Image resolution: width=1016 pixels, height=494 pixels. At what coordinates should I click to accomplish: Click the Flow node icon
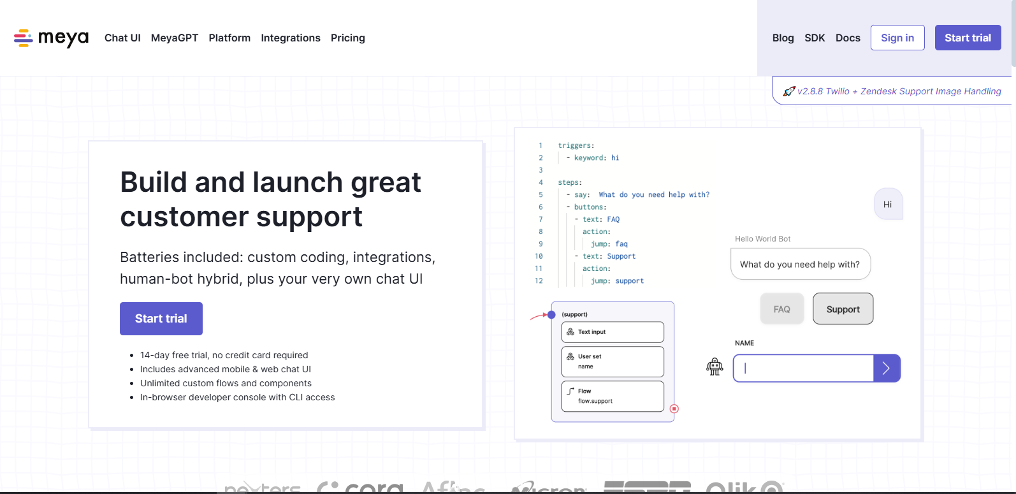tap(570, 391)
